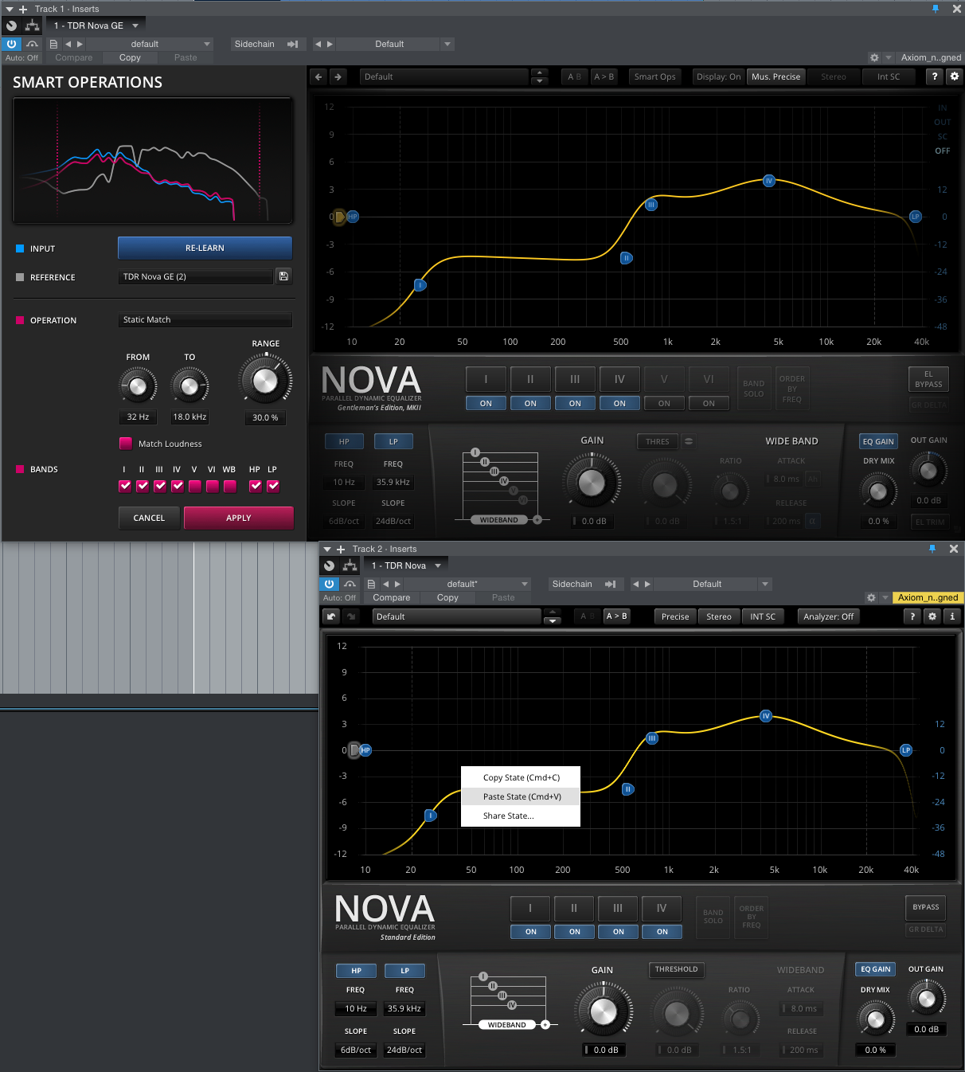Click the GAIN knob in Nova GE
This screenshot has height=1072, width=965.
[592, 482]
